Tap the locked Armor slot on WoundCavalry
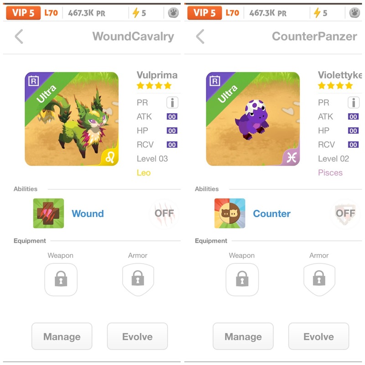The image size is (365, 365). pyautogui.click(x=138, y=280)
